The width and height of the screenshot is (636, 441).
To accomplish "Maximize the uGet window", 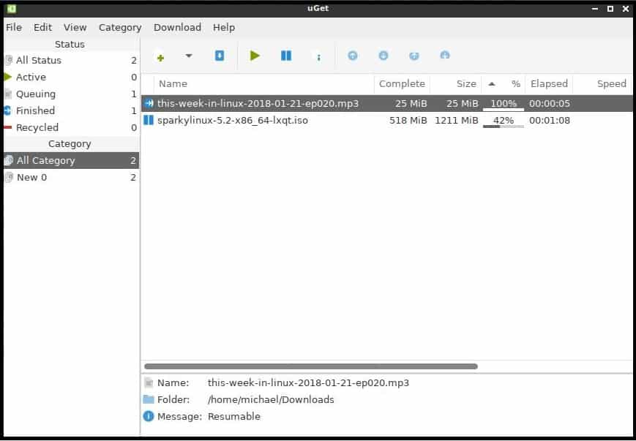I will pos(610,9).
